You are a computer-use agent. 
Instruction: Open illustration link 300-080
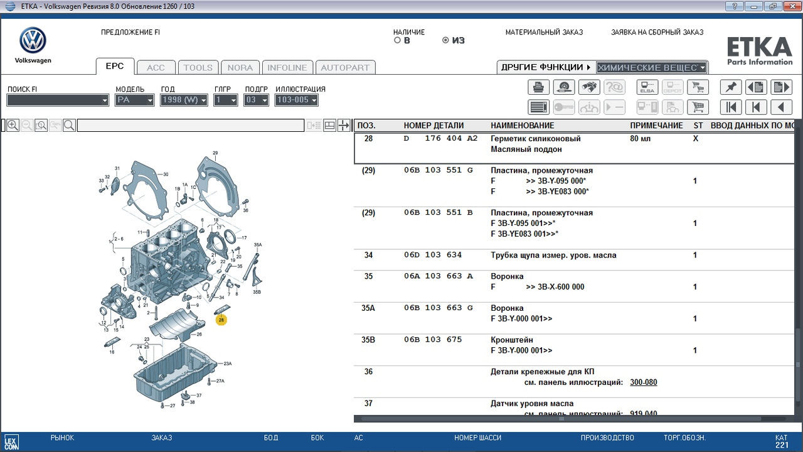click(644, 382)
